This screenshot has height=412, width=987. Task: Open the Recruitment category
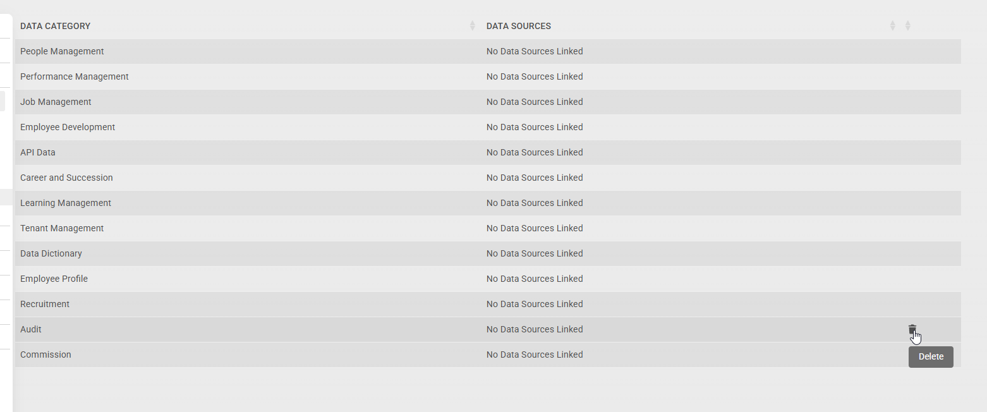tap(45, 304)
